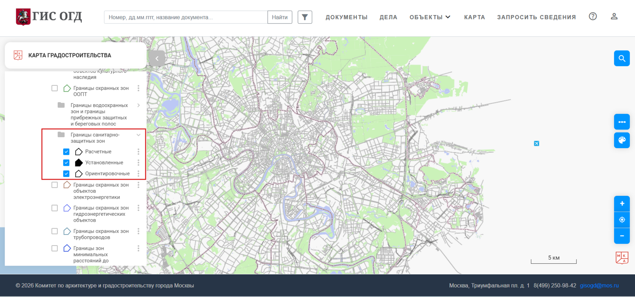
Task: Open Запросить сведения page
Action: click(x=537, y=17)
